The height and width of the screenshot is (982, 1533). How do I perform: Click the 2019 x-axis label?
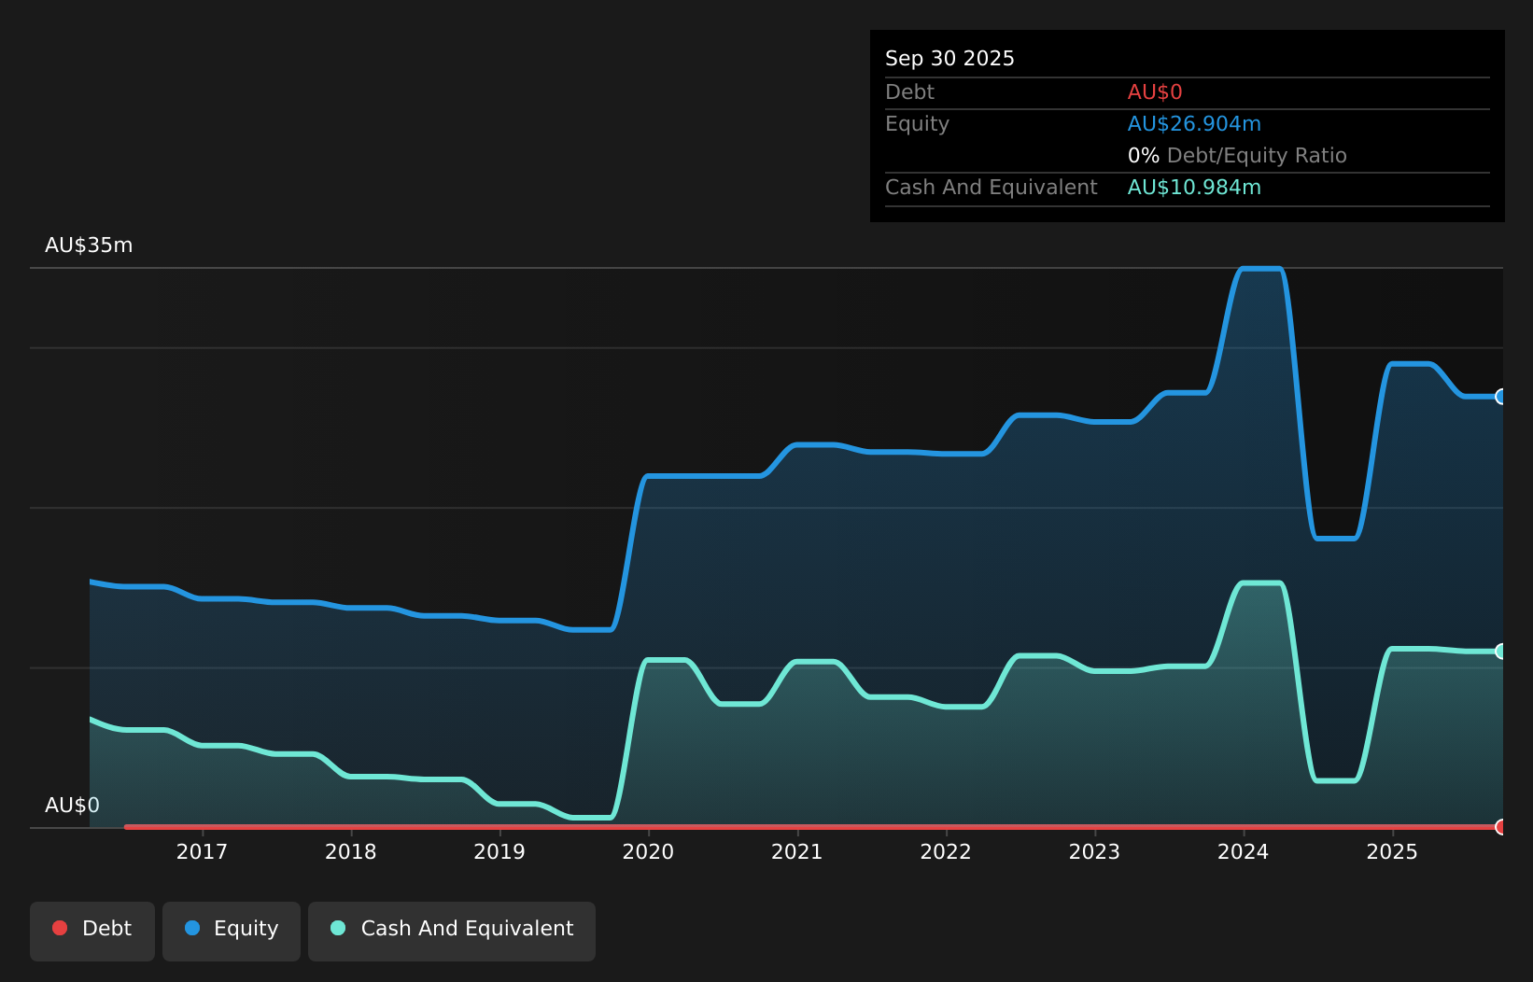(x=499, y=851)
